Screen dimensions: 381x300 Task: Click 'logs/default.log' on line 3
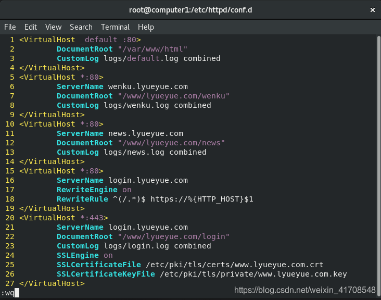click(x=141, y=58)
